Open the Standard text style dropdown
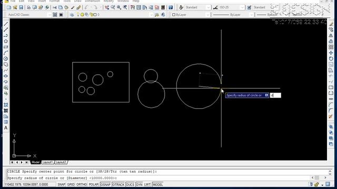Image resolution: width=337 pixels, height=189 pixels. coord(208,7)
